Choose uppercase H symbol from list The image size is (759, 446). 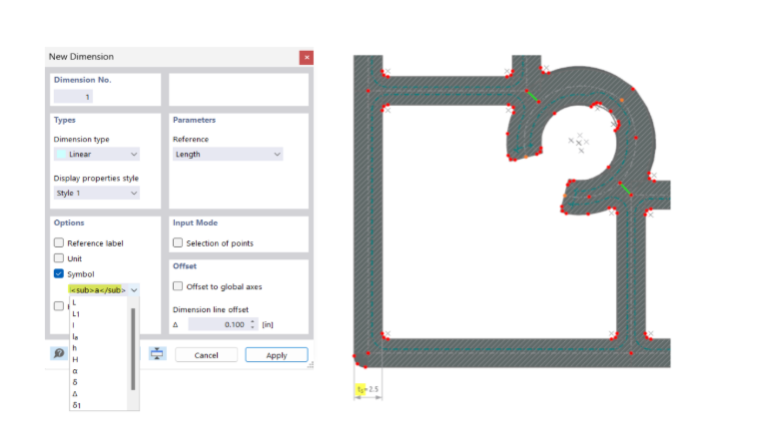coord(75,359)
